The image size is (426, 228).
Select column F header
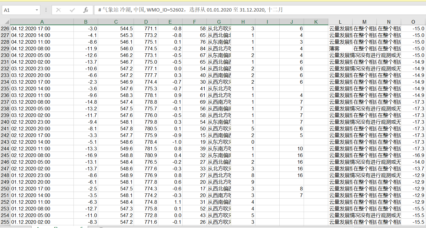click(194, 22)
